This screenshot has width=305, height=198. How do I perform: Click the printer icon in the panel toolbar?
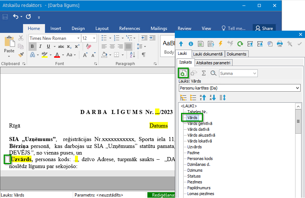click(280, 44)
